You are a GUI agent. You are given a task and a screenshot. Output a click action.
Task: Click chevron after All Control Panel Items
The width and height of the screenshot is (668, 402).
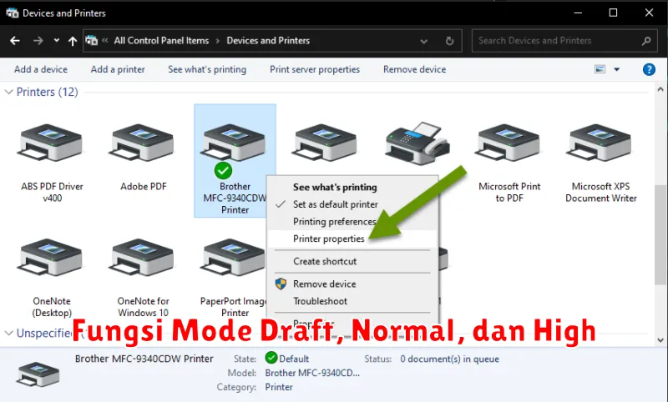coord(218,41)
